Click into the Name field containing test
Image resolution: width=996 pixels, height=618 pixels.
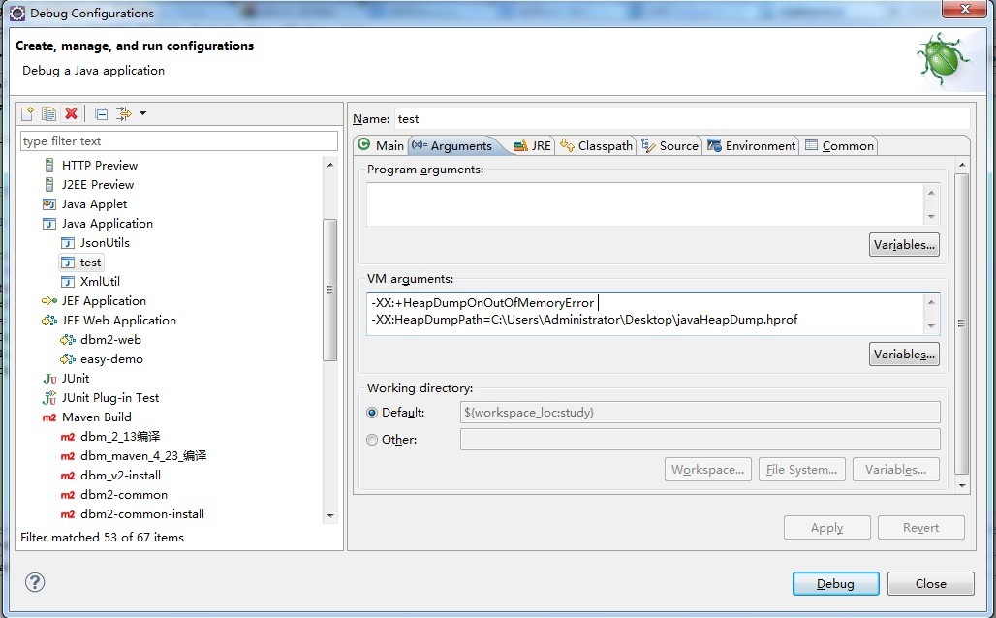(682, 119)
